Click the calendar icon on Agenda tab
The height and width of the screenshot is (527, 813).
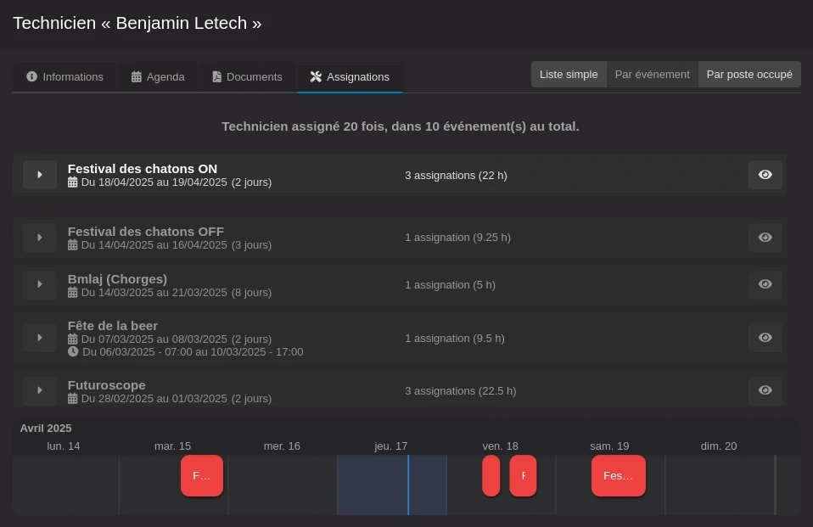tap(137, 76)
